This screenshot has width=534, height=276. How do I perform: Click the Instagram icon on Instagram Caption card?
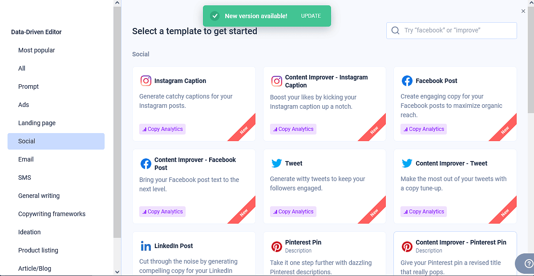(146, 81)
